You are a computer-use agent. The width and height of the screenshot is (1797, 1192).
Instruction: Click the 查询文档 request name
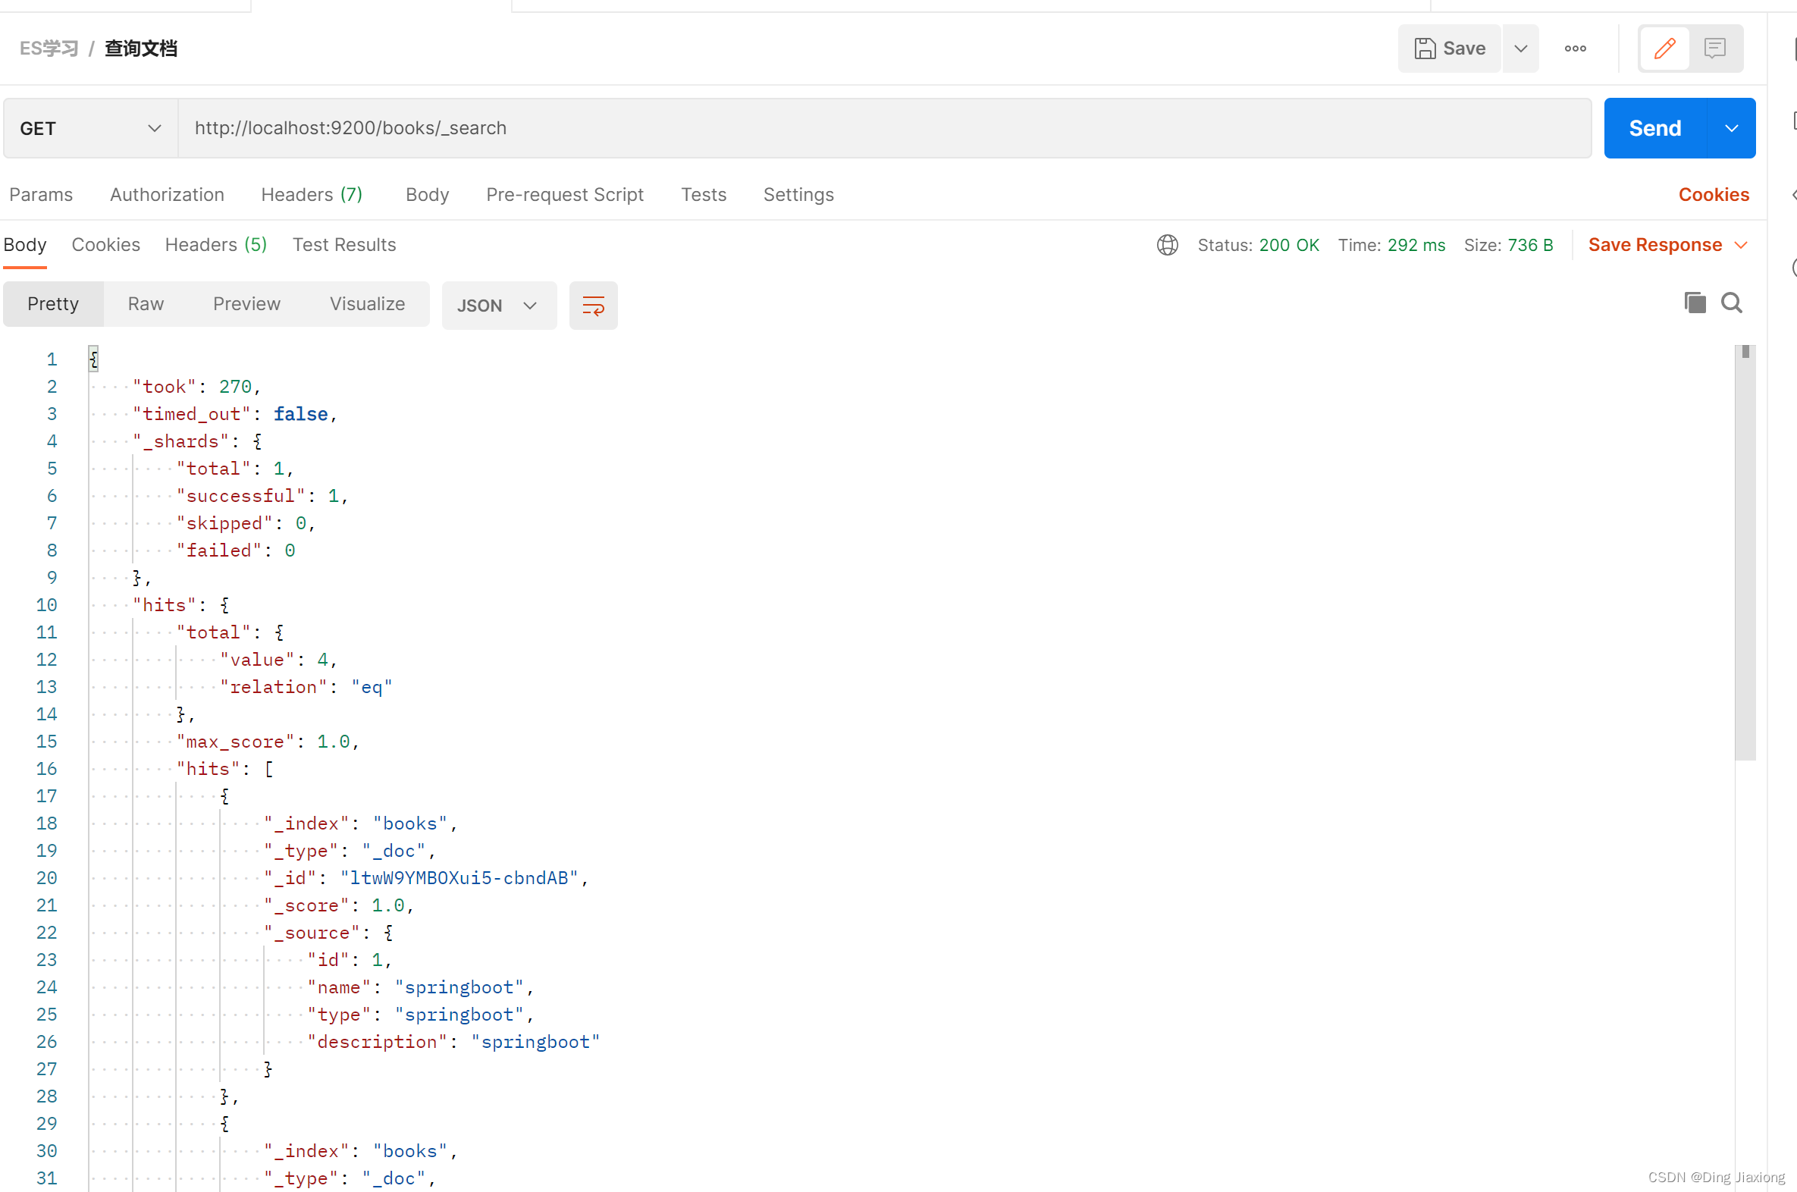(x=140, y=49)
